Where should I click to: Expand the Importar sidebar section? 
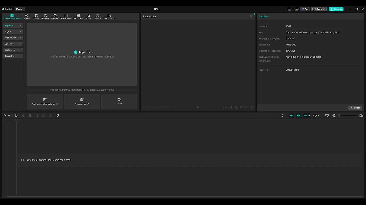[13, 26]
